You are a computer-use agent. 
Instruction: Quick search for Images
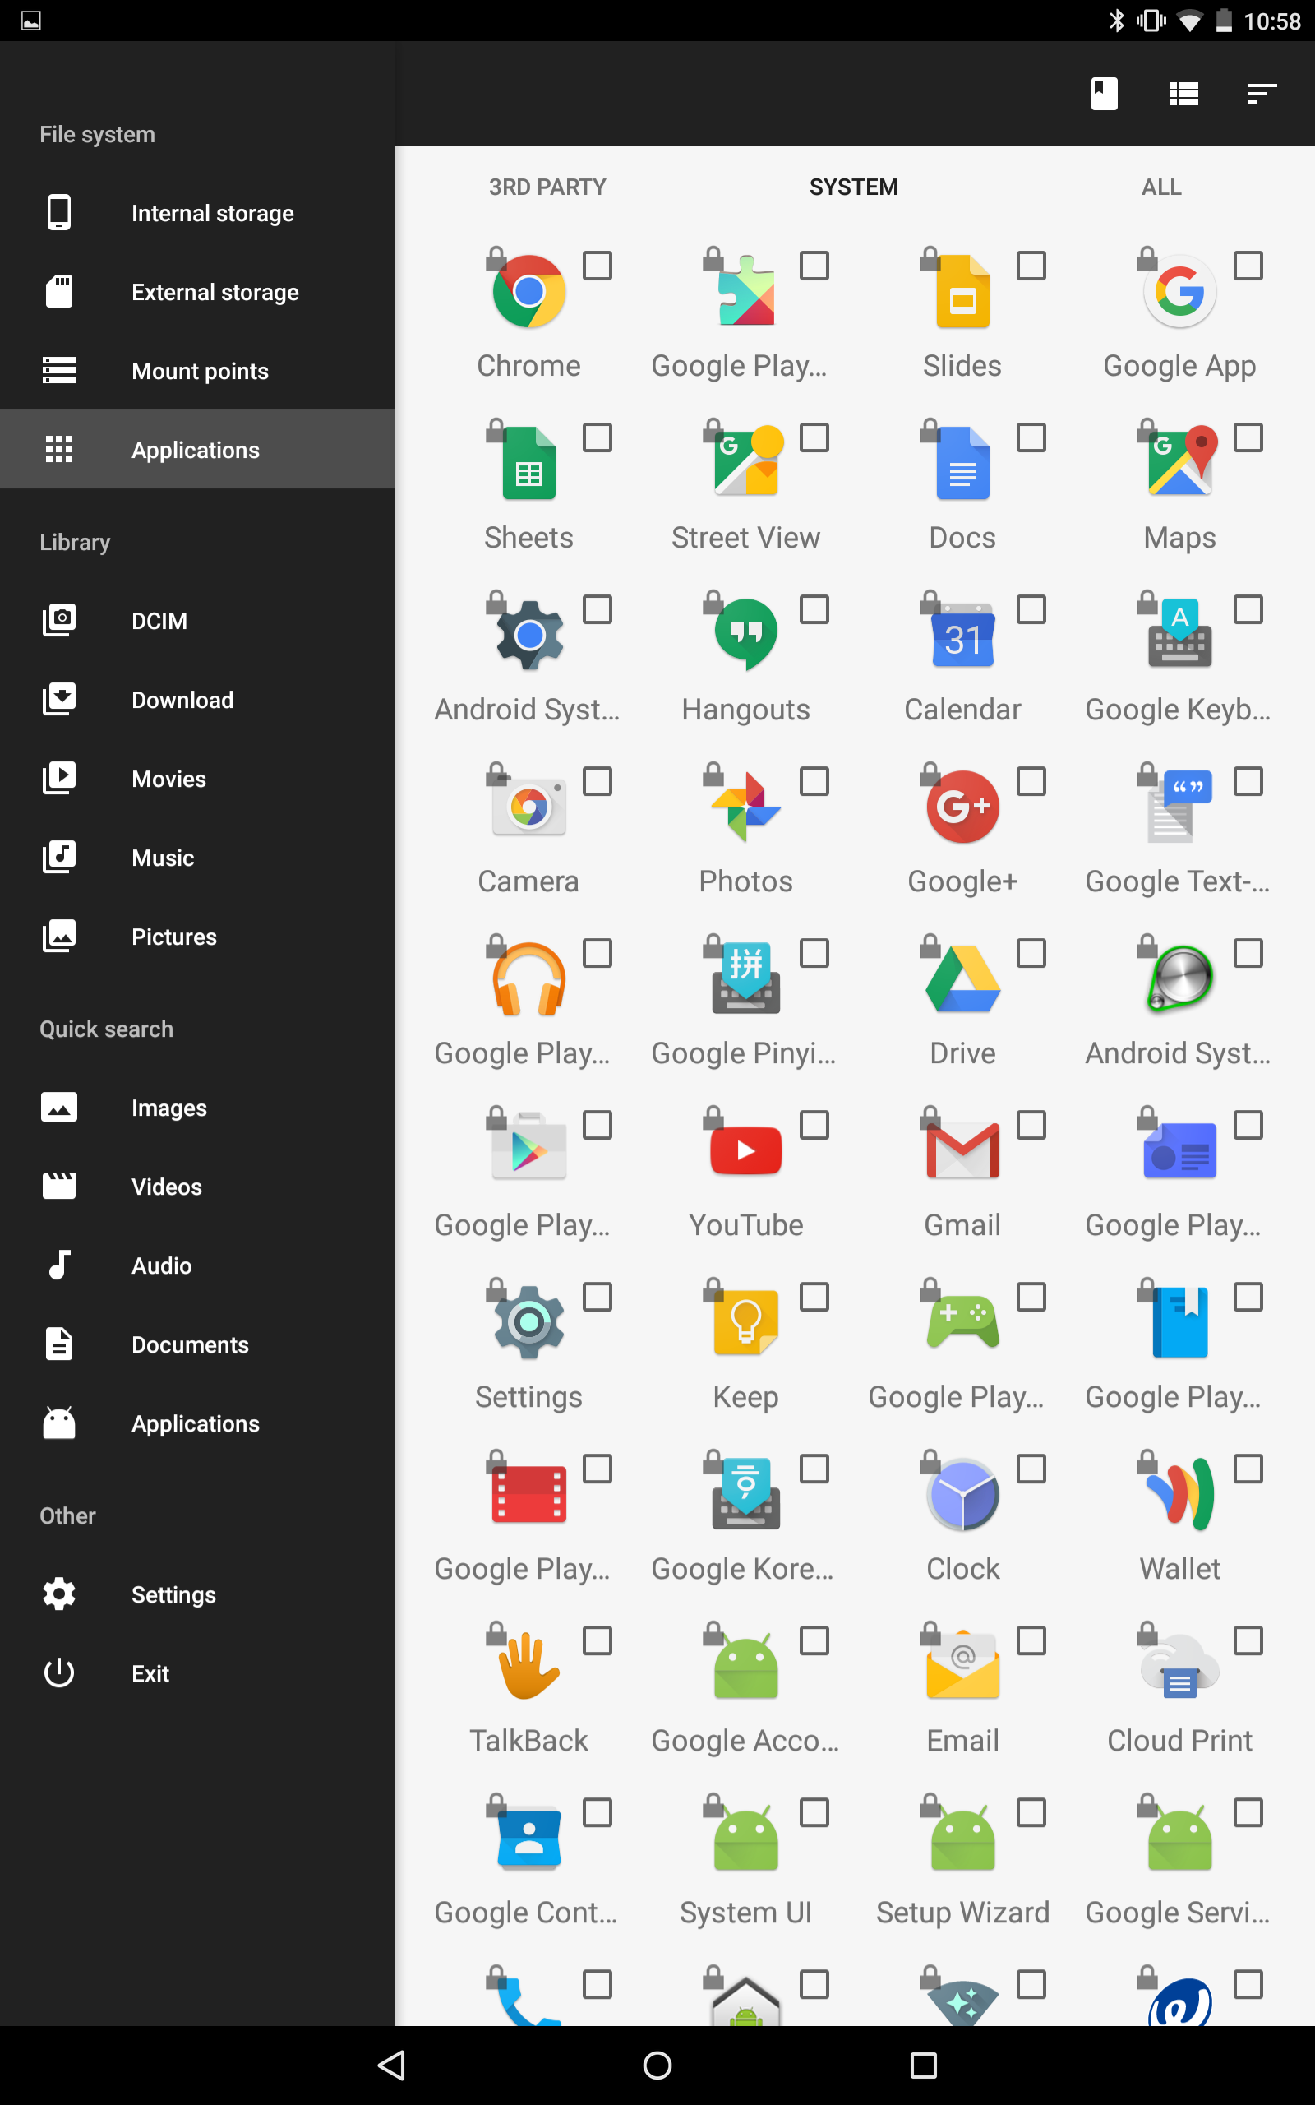point(197,1108)
